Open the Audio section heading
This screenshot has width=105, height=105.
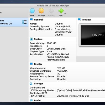[37, 100]
